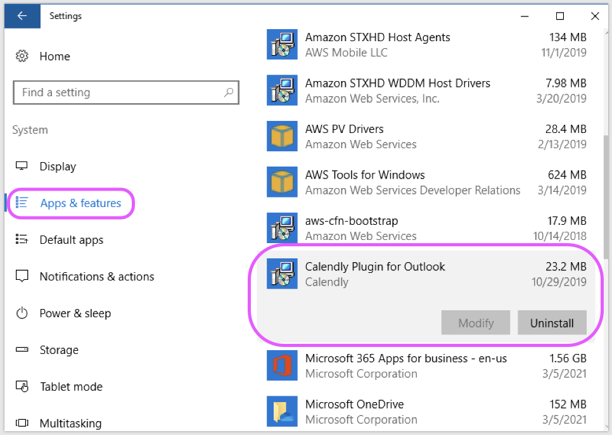The width and height of the screenshot is (612, 435).
Task: Go to Notifications & actions
Action: [x=96, y=277]
